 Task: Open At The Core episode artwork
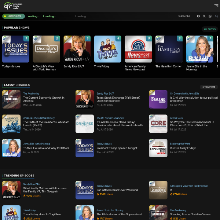158,124
